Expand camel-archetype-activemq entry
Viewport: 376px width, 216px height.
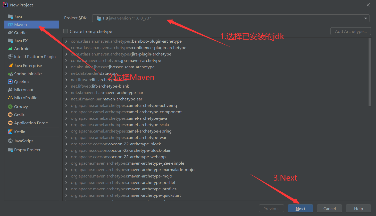point(66,106)
